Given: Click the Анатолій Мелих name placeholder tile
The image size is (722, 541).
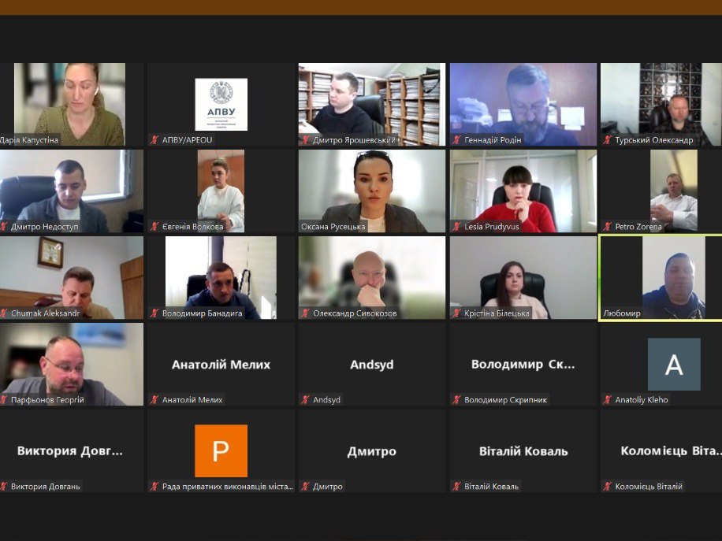Looking at the screenshot, I should pos(221,365).
